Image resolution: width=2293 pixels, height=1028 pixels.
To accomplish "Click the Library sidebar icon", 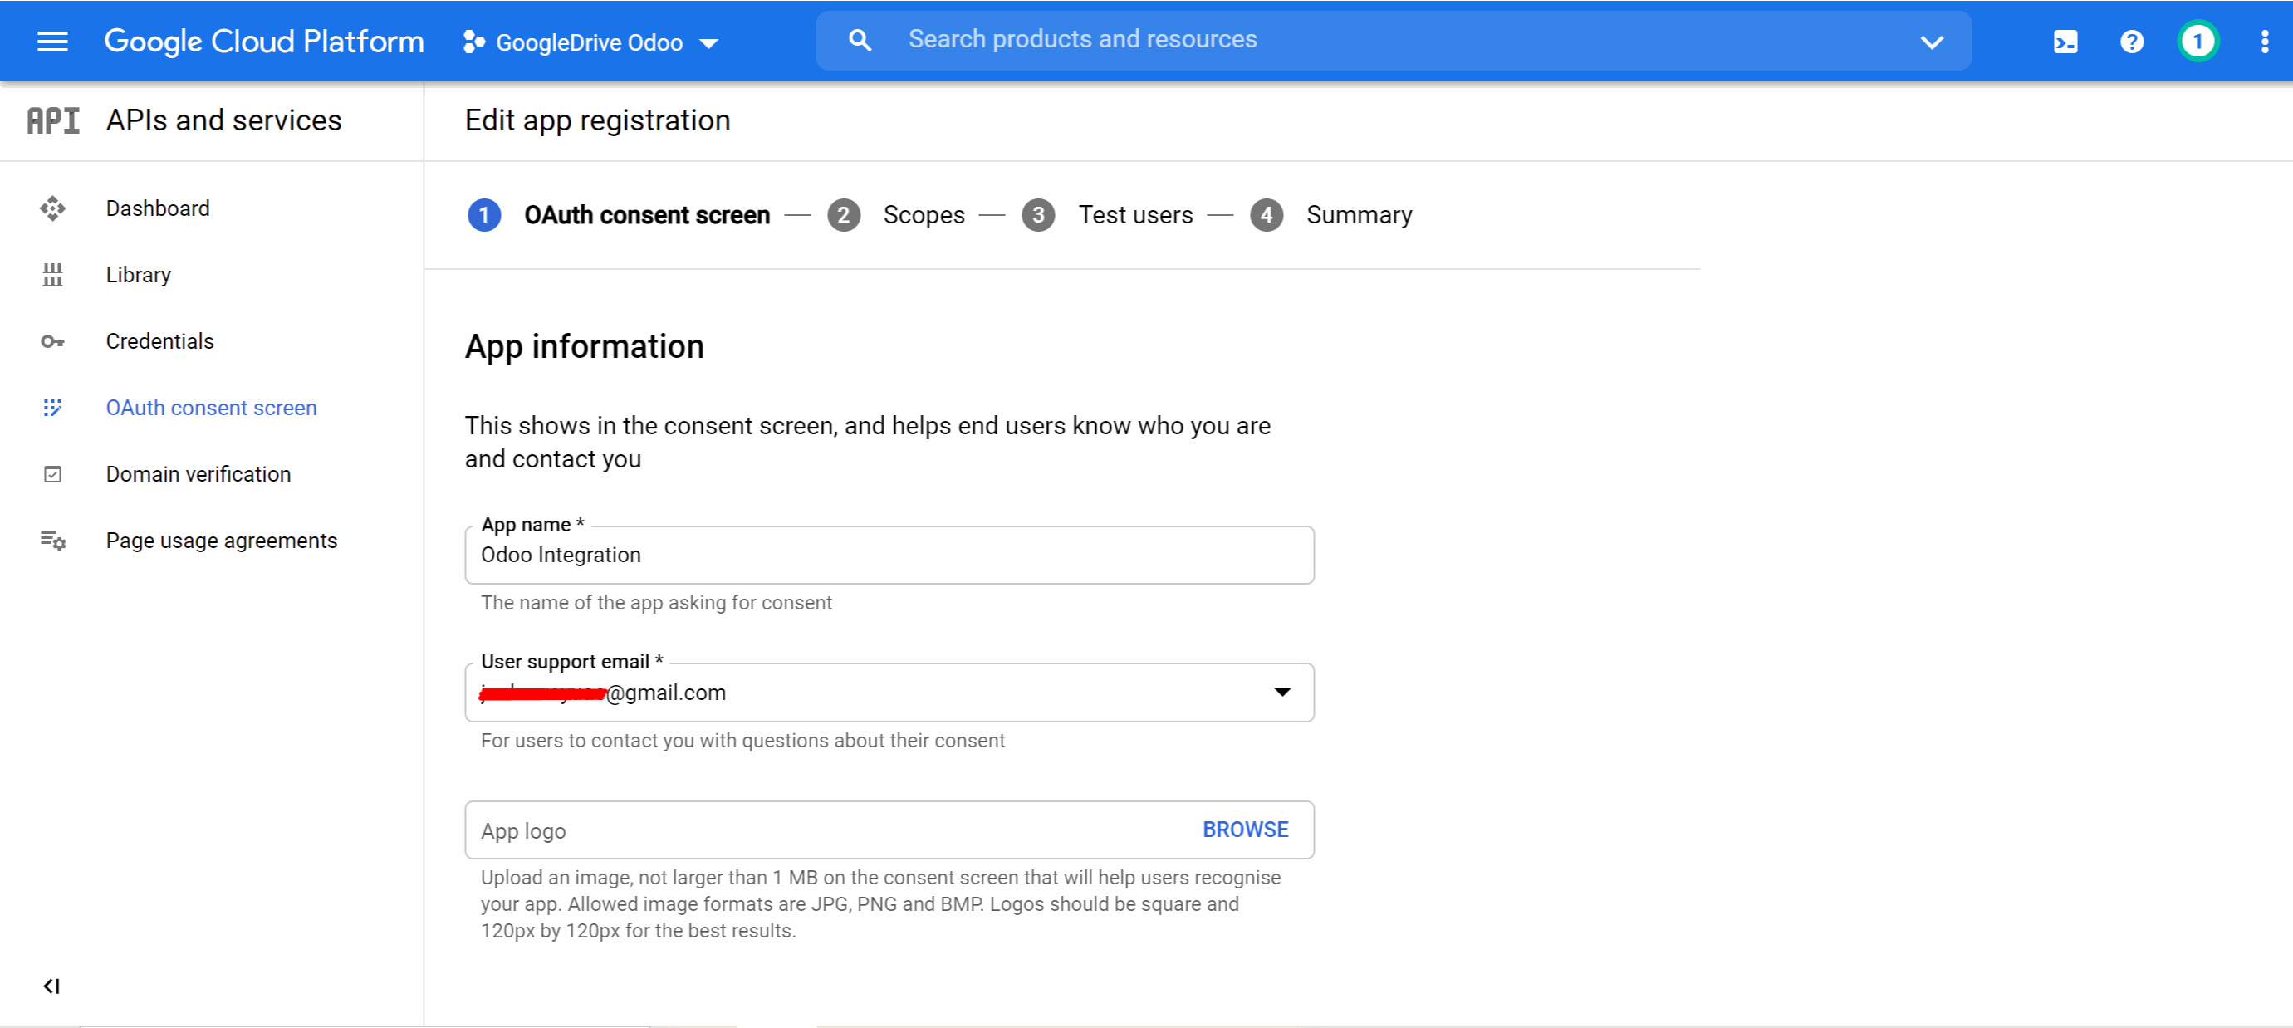I will click(52, 275).
